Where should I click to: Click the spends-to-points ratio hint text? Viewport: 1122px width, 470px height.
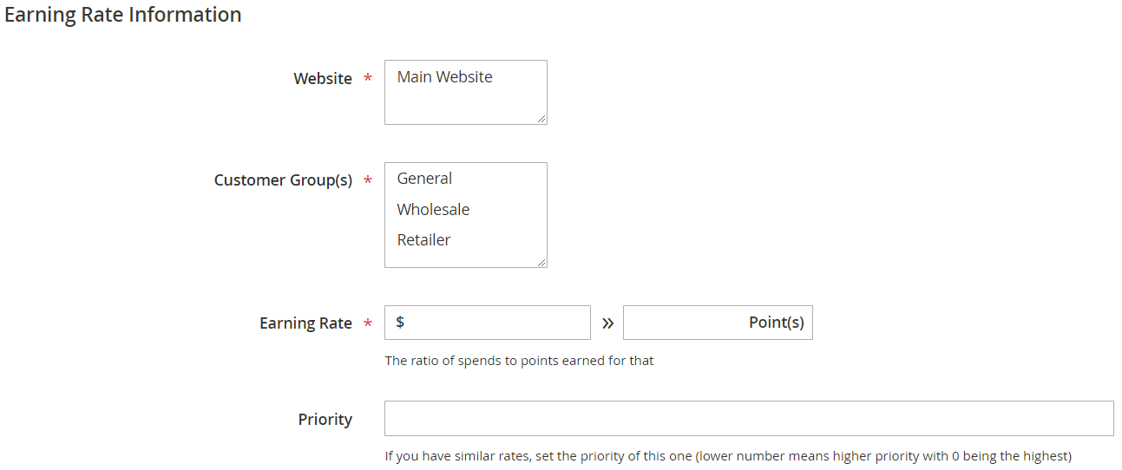[x=519, y=361]
